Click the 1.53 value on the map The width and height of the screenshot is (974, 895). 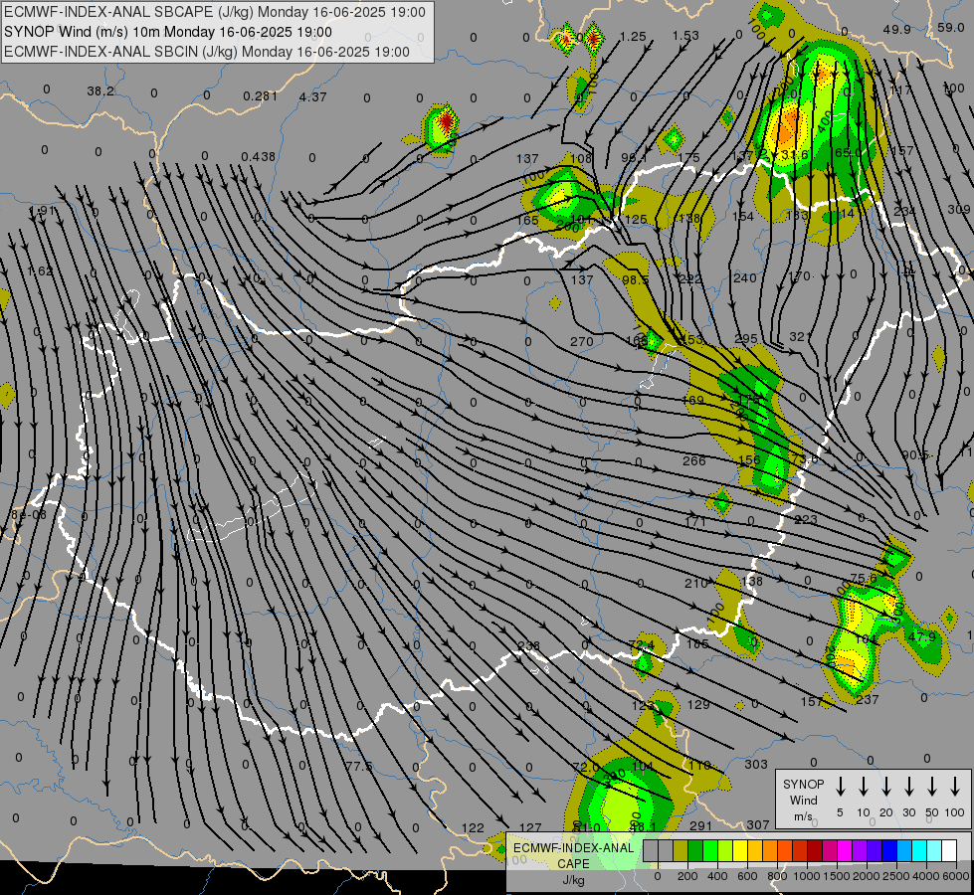685,36
